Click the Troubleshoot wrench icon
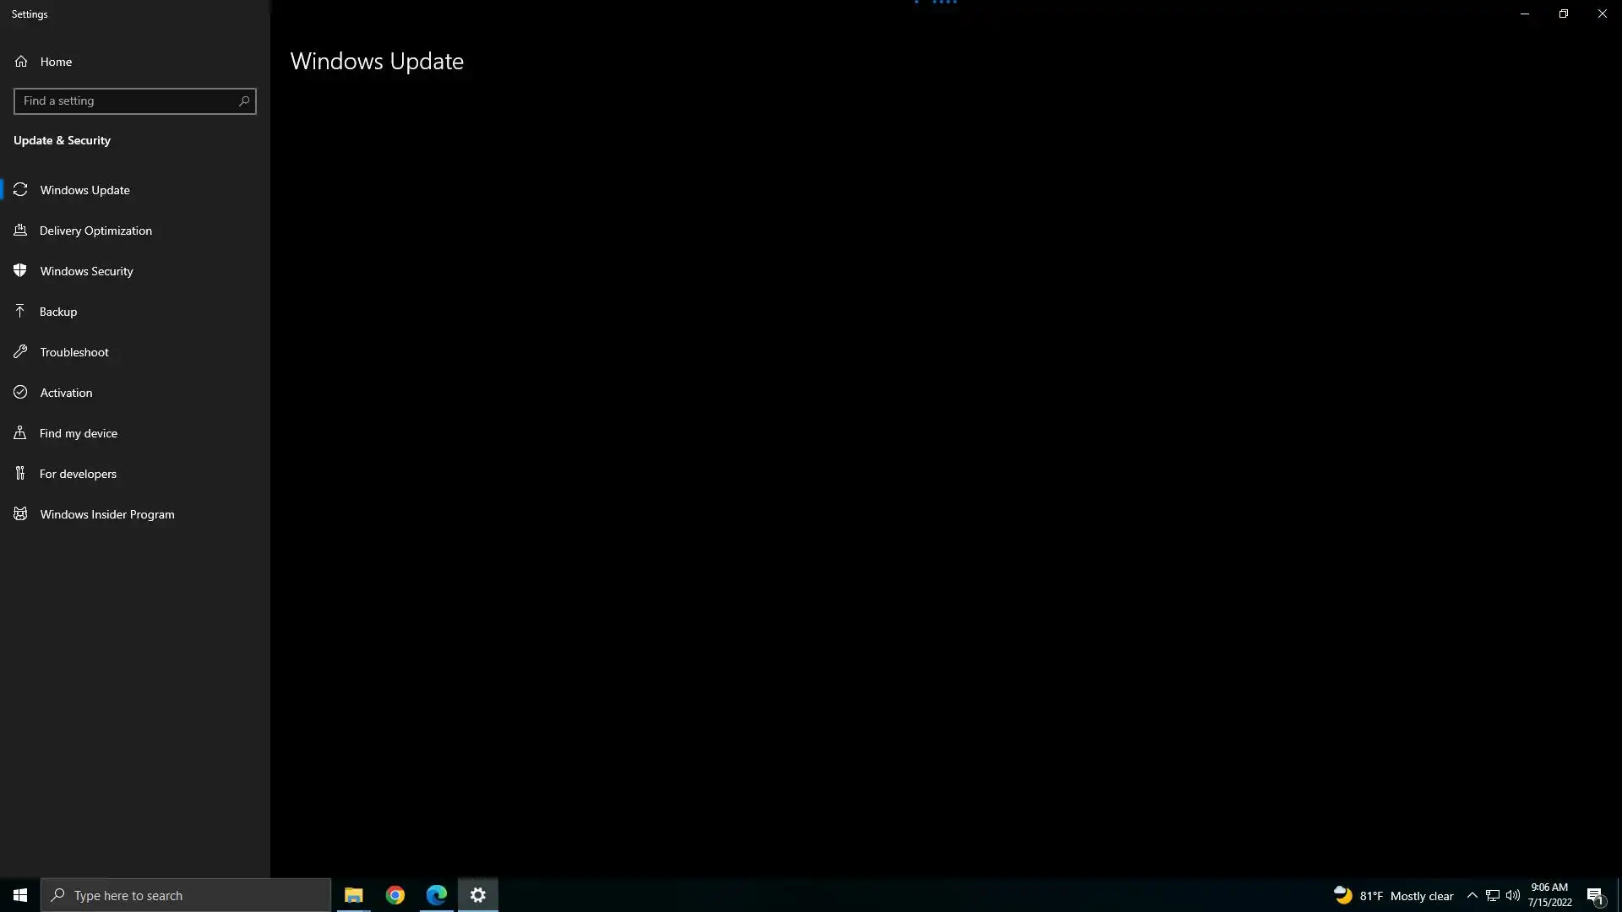Viewport: 1622px width, 912px height. pyautogui.click(x=20, y=352)
